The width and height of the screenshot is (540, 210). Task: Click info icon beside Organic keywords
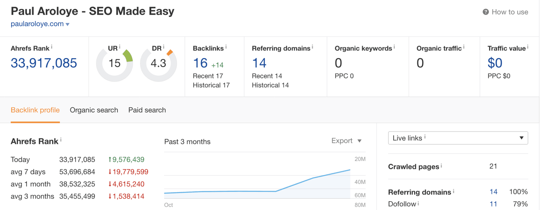394,47
